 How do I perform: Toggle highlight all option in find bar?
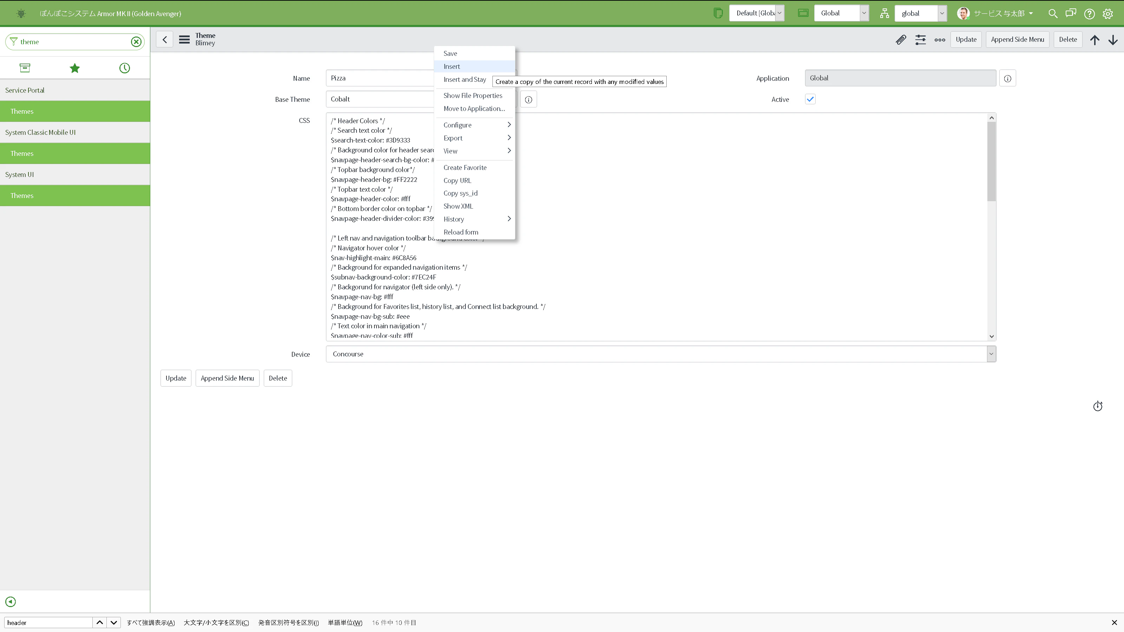(x=151, y=623)
